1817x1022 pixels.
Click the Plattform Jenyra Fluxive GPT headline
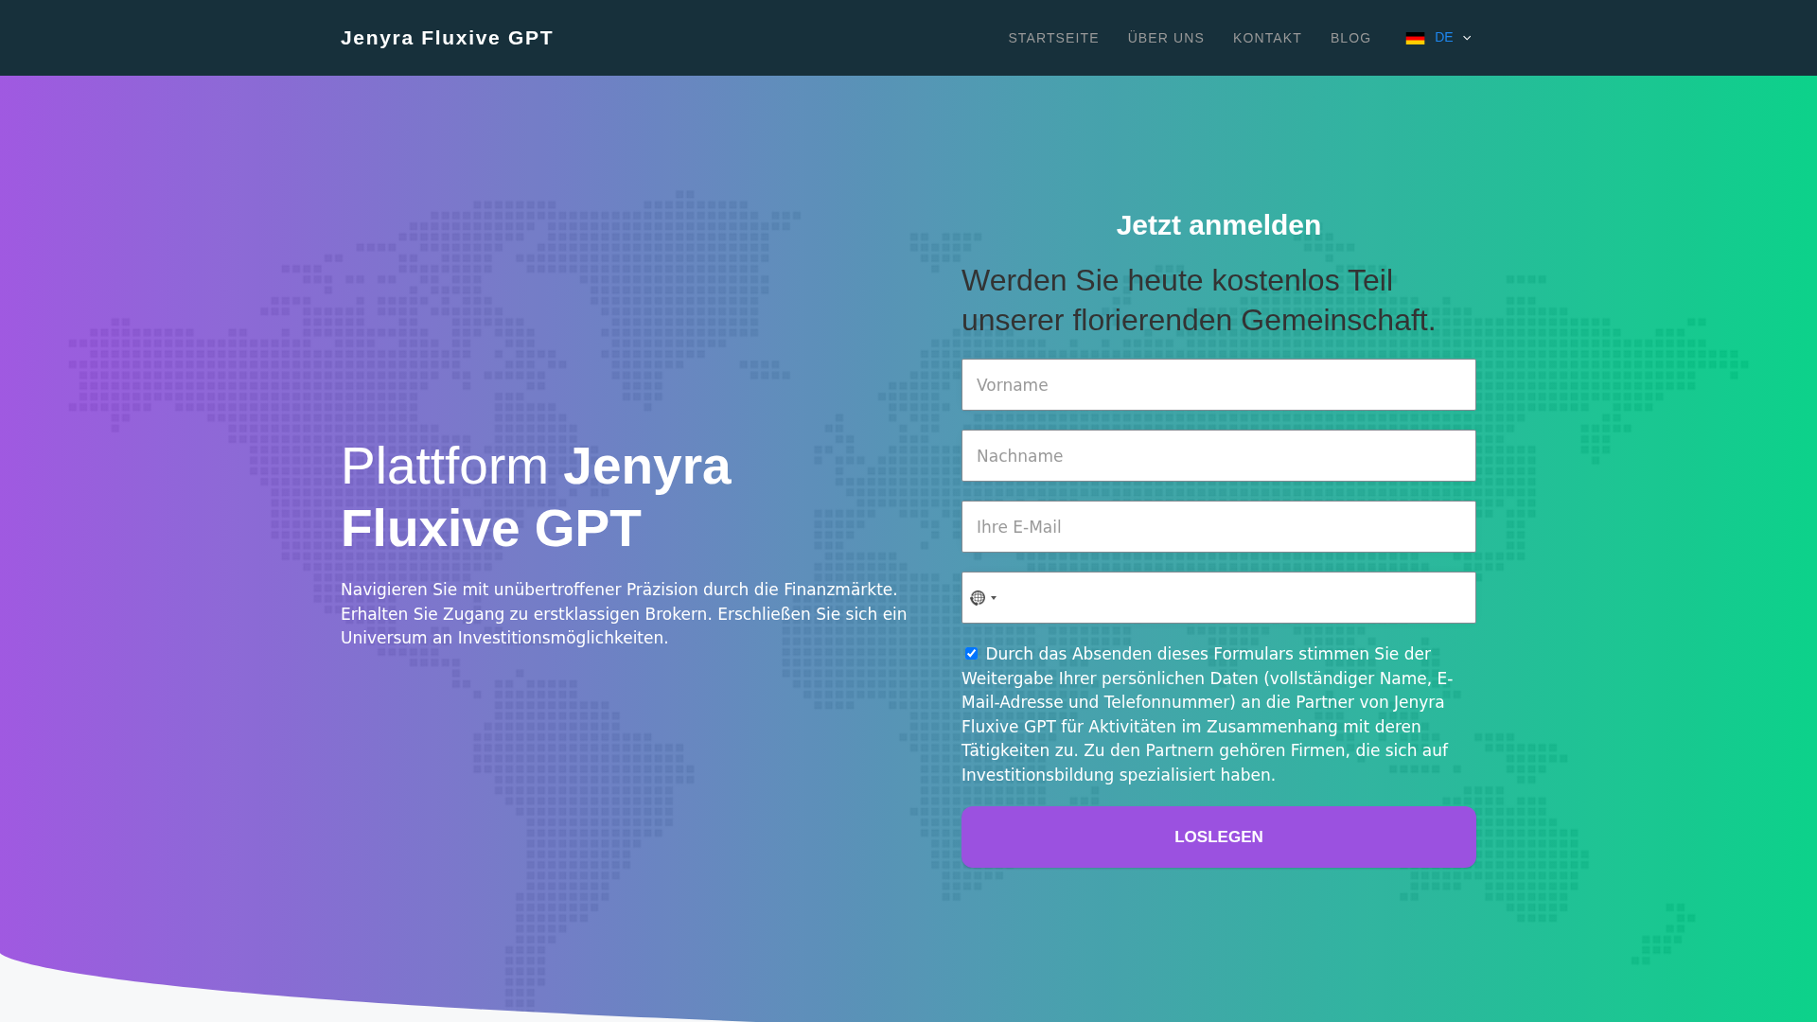(536, 497)
